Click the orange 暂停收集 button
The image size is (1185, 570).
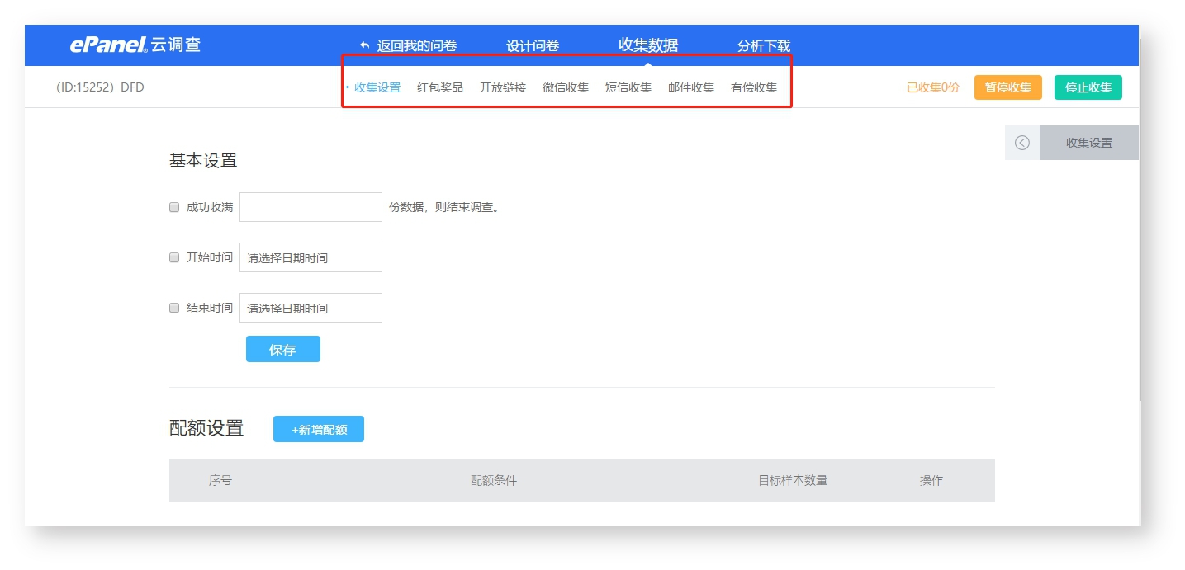pos(1008,87)
